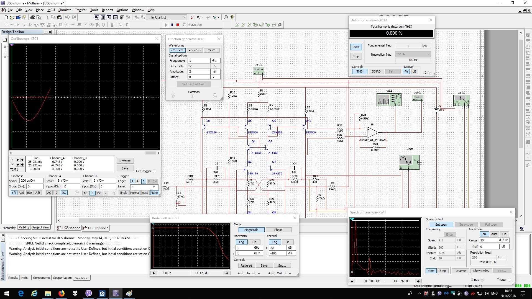The width and height of the screenshot is (532, 299).
Task: Set the Bode horizontal axis to Lin
Action: (x=254, y=242)
